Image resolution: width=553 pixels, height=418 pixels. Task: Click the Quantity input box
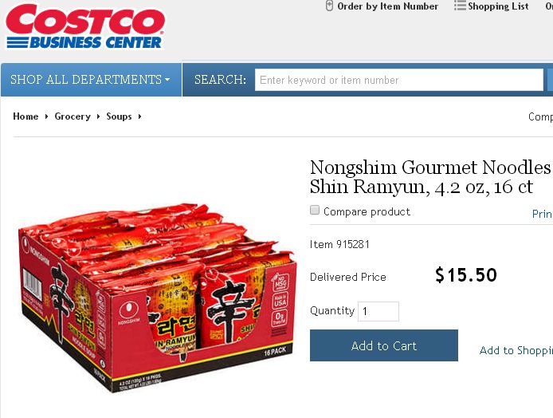378,311
